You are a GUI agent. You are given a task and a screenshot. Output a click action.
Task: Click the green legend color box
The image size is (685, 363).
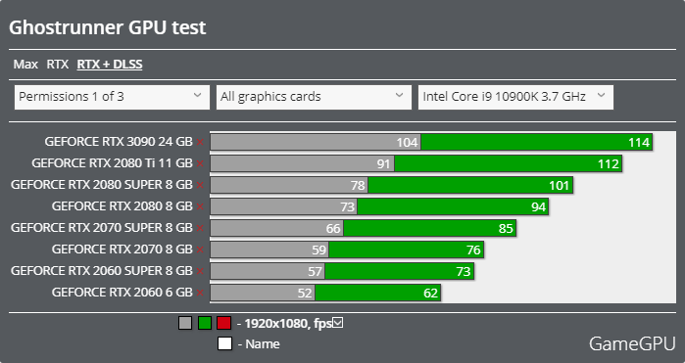click(205, 323)
